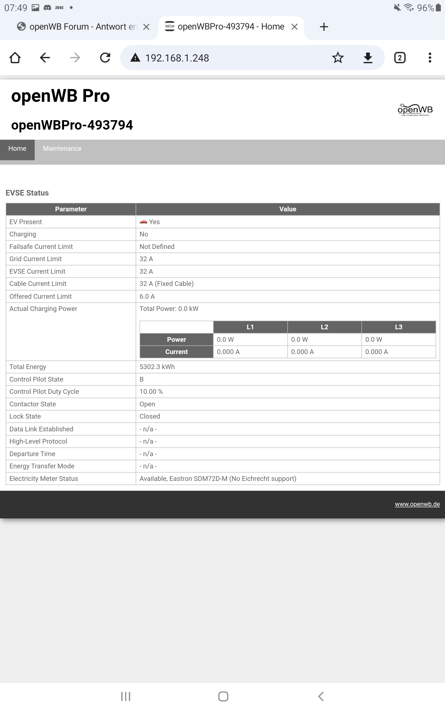
Task: Click the Power row header
Action: coord(177,340)
